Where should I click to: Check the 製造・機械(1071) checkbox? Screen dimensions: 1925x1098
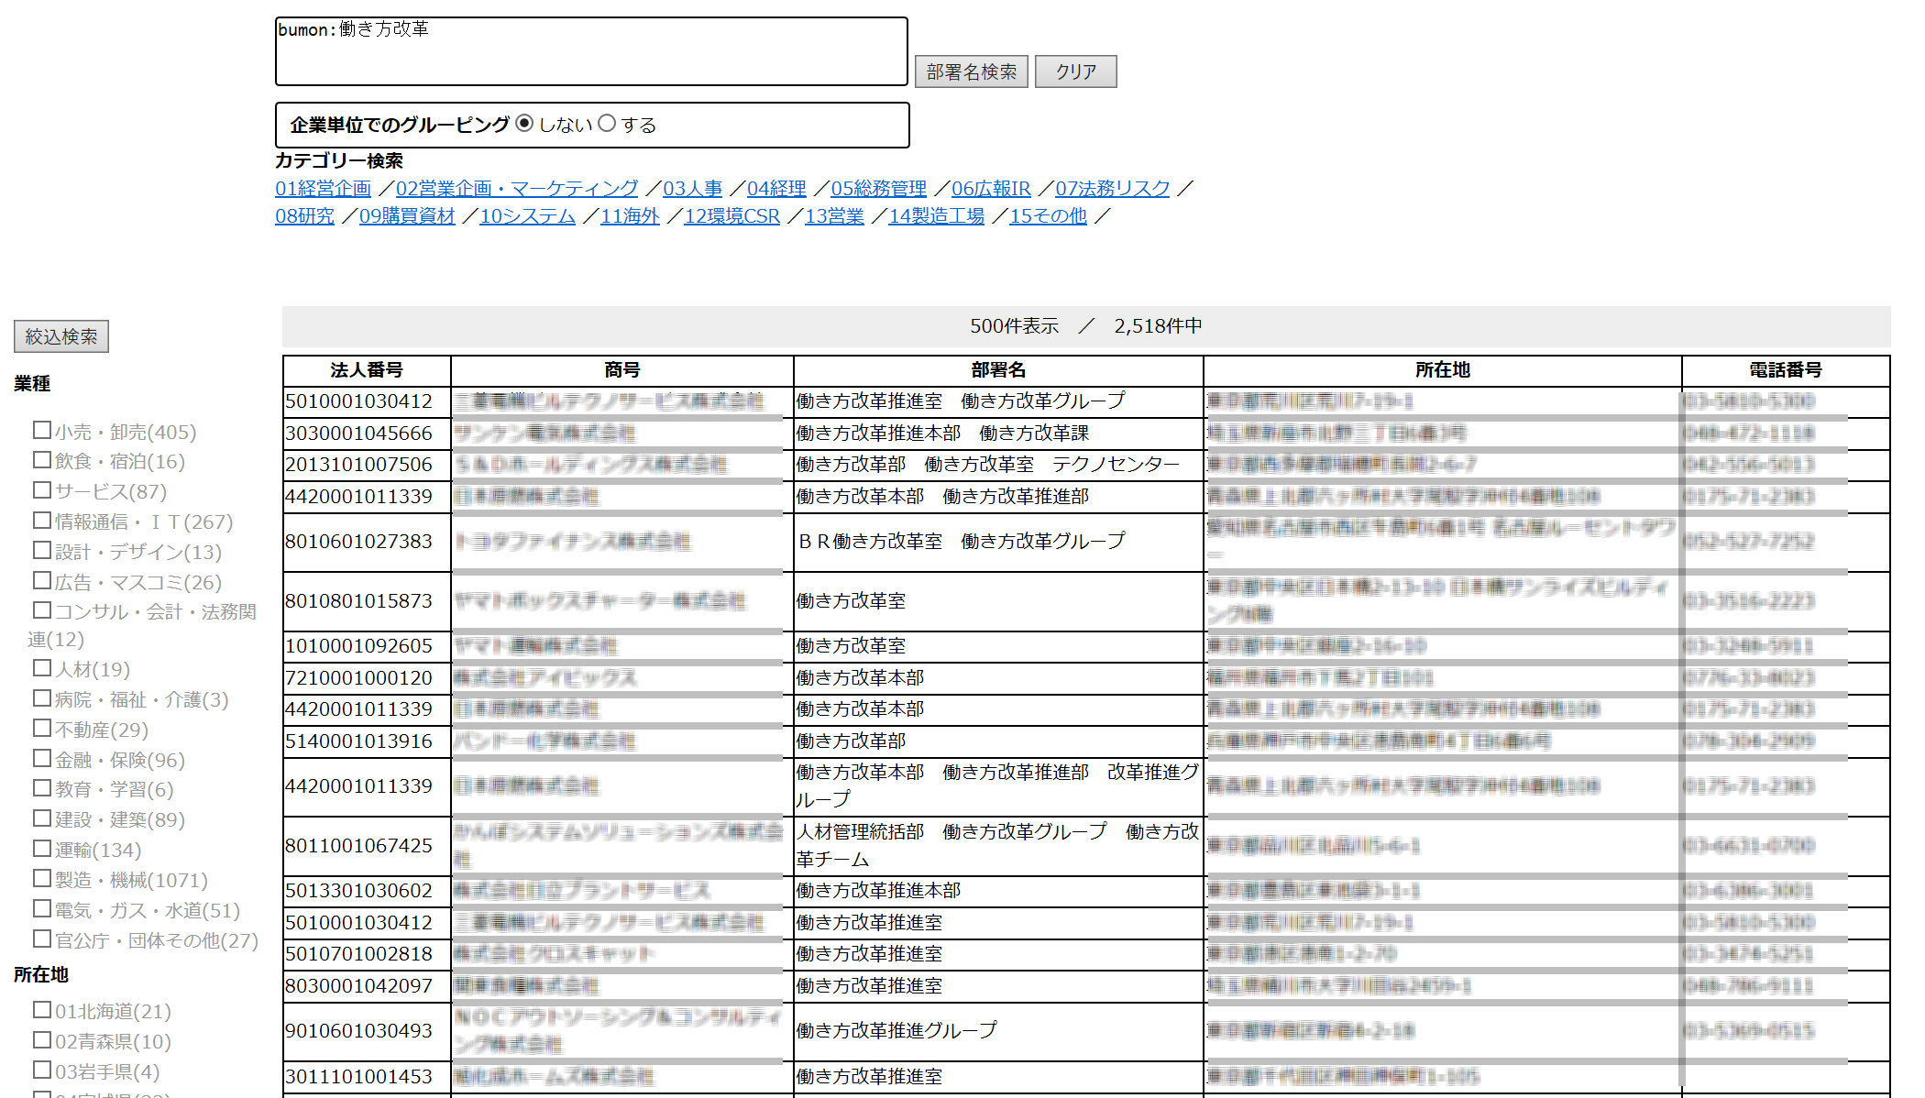[x=40, y=878]
